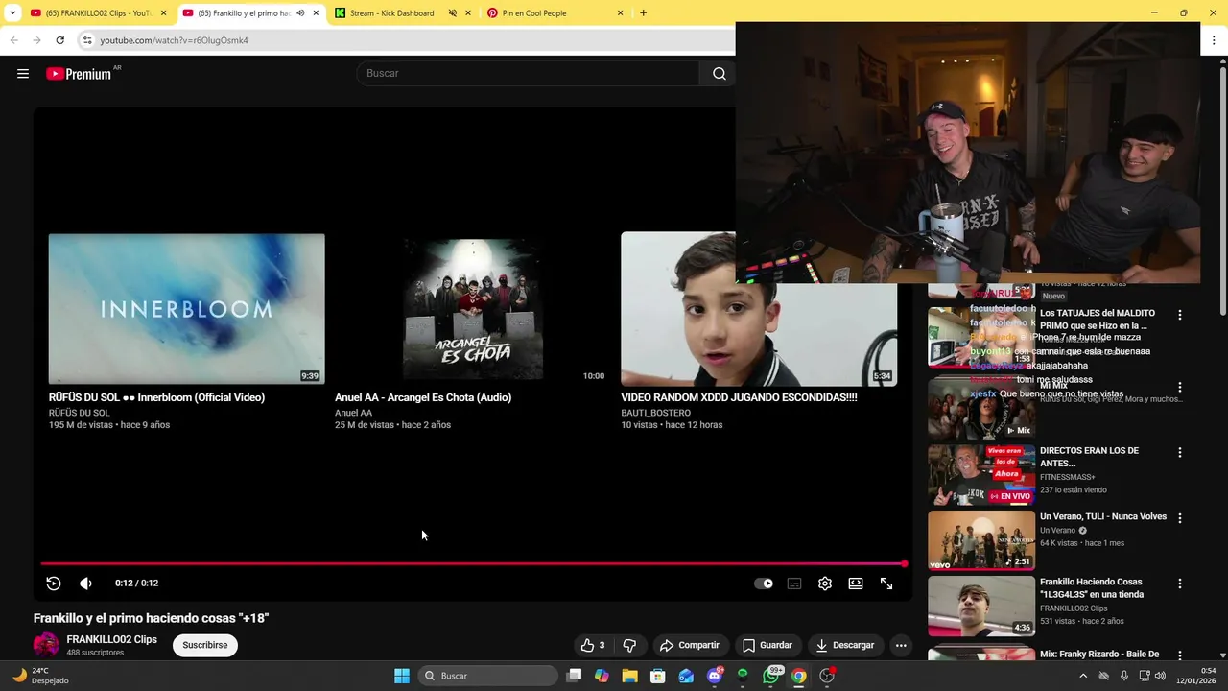
Task: Open 'Un Verano, TULI - Nunca Volves' recommended video
Action: coord(981,540)
